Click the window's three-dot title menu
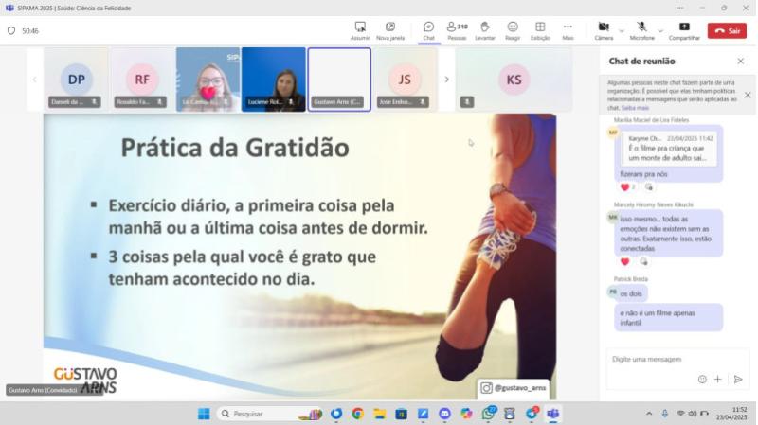 [x=679, y=8]
